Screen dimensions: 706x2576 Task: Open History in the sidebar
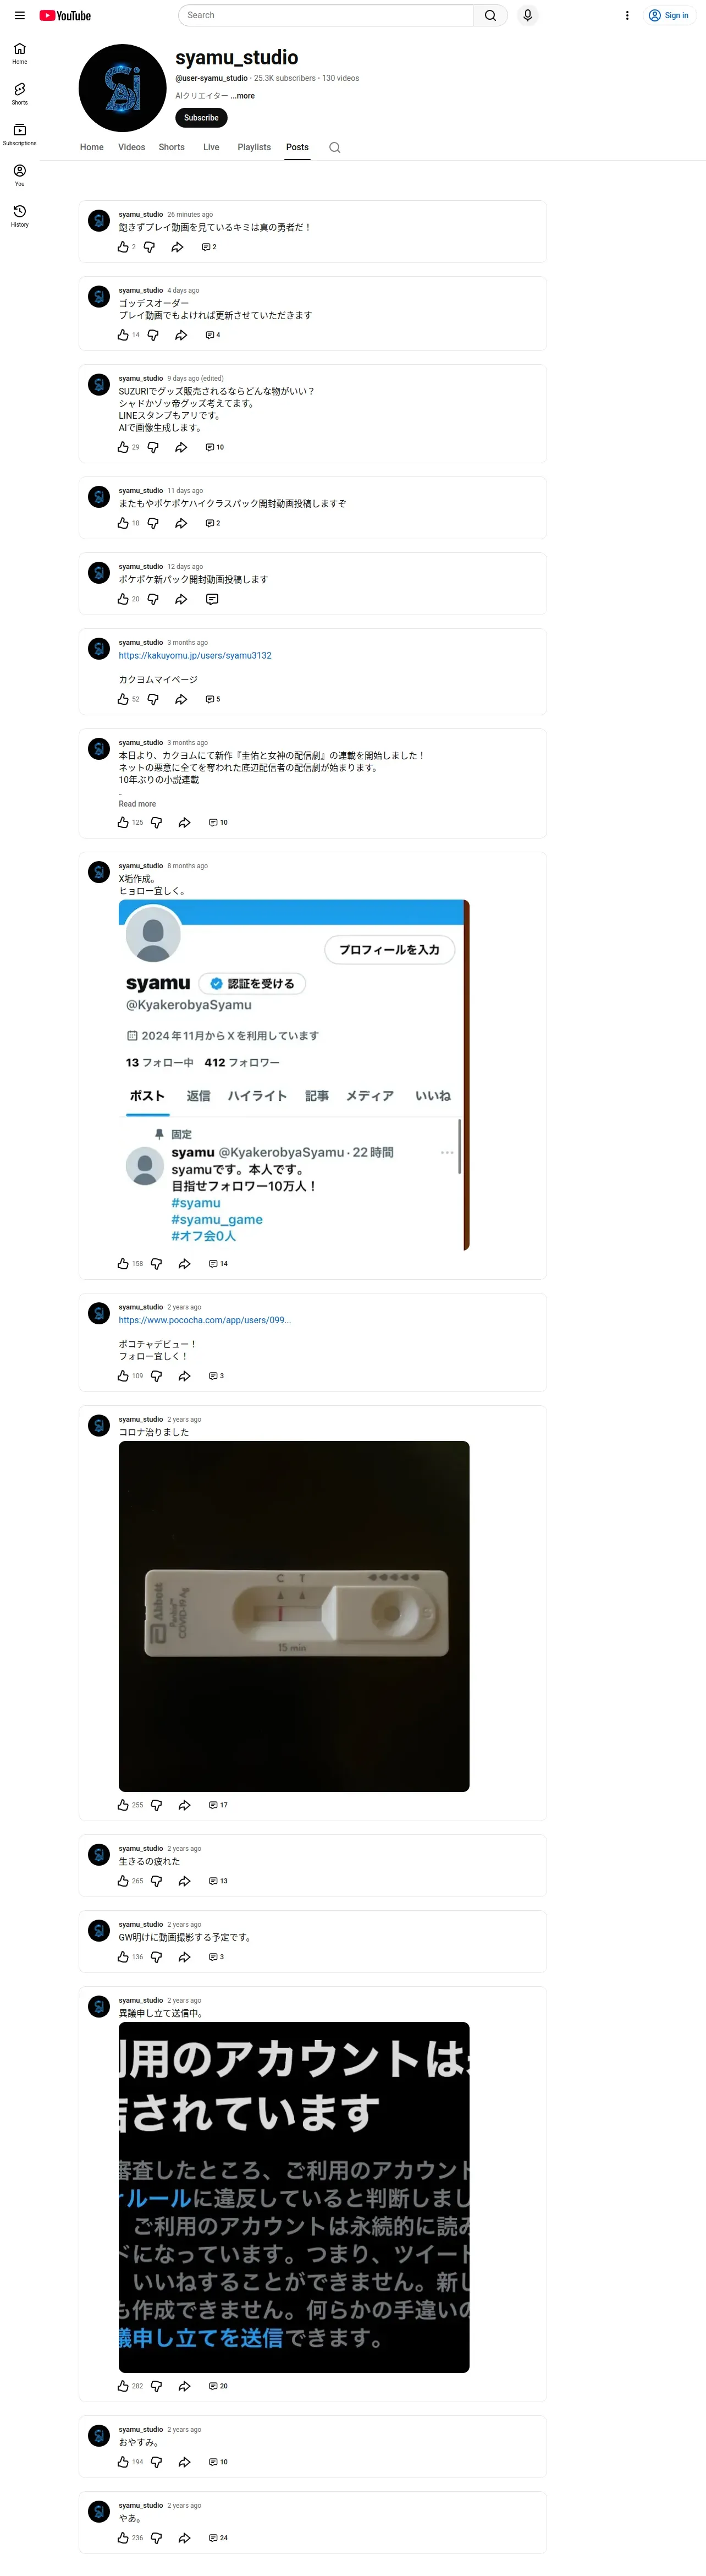(19, 216)
